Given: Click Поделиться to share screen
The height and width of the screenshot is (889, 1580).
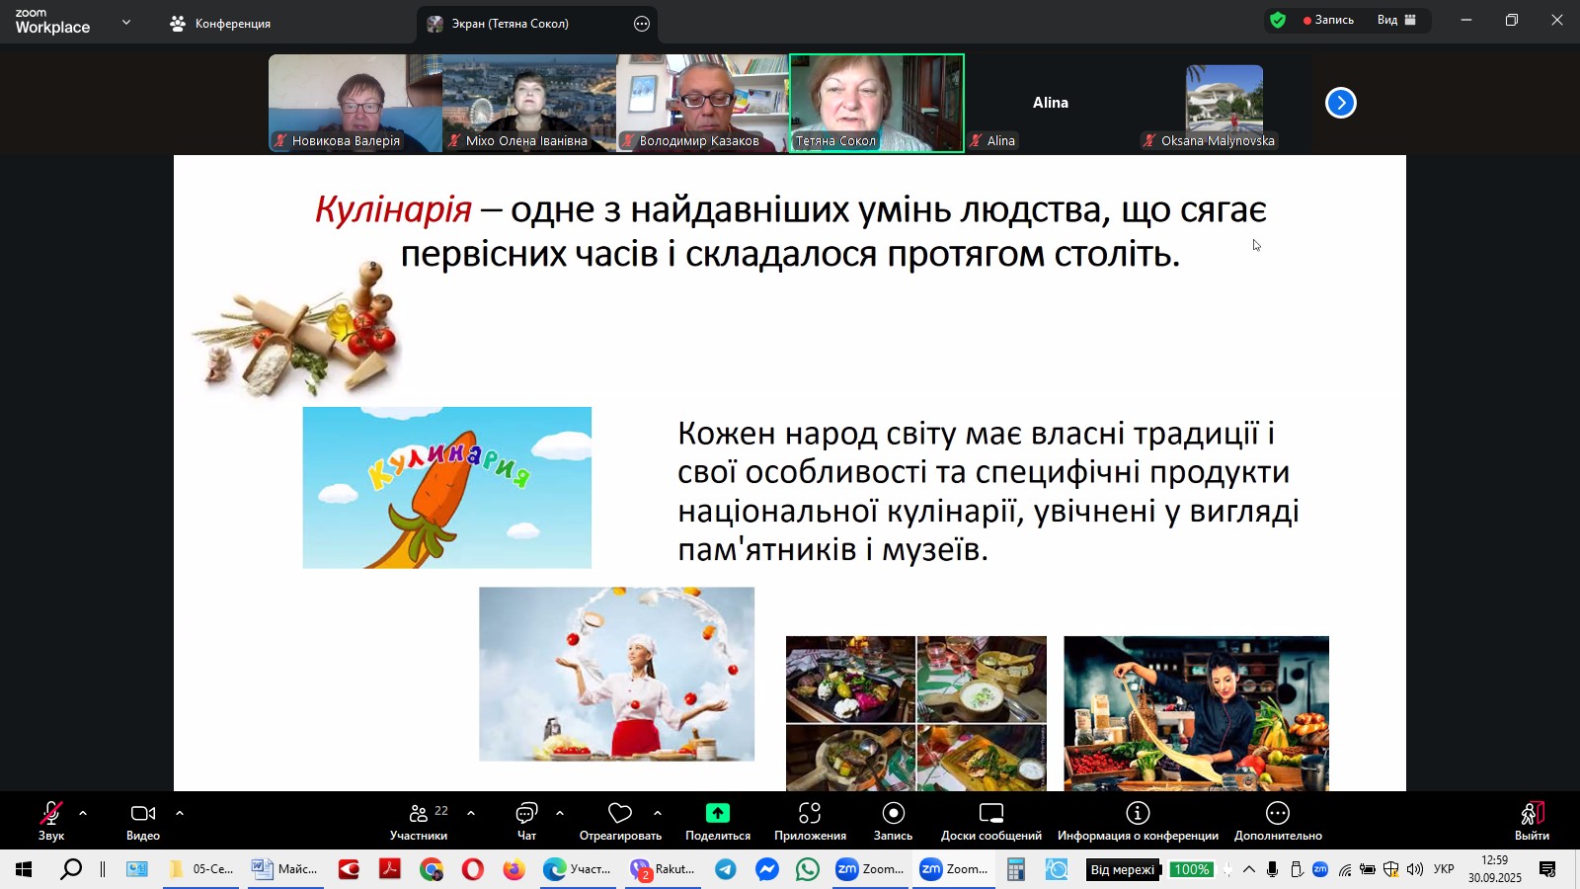Looking at the screenshot, I should pos(717,820).
